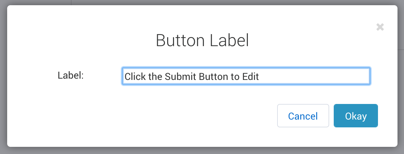404x154 pixels.
Task: Click the "Button Label" dialog heading
Action: coord(202,41)
